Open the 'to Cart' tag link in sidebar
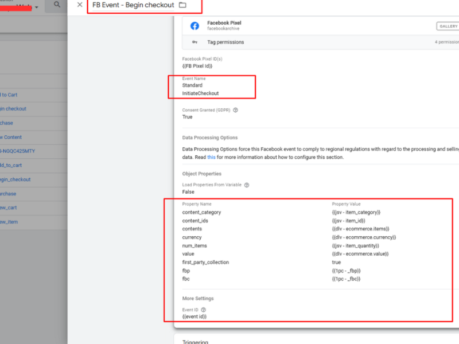Viewport: 459px width, 344px height. (x=9, y=95)
